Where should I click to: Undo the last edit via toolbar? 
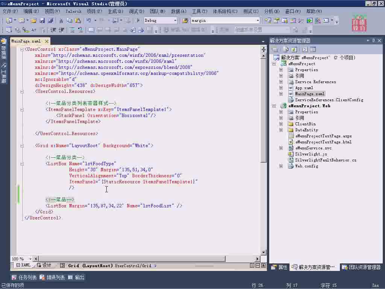(x=89, y=21)
